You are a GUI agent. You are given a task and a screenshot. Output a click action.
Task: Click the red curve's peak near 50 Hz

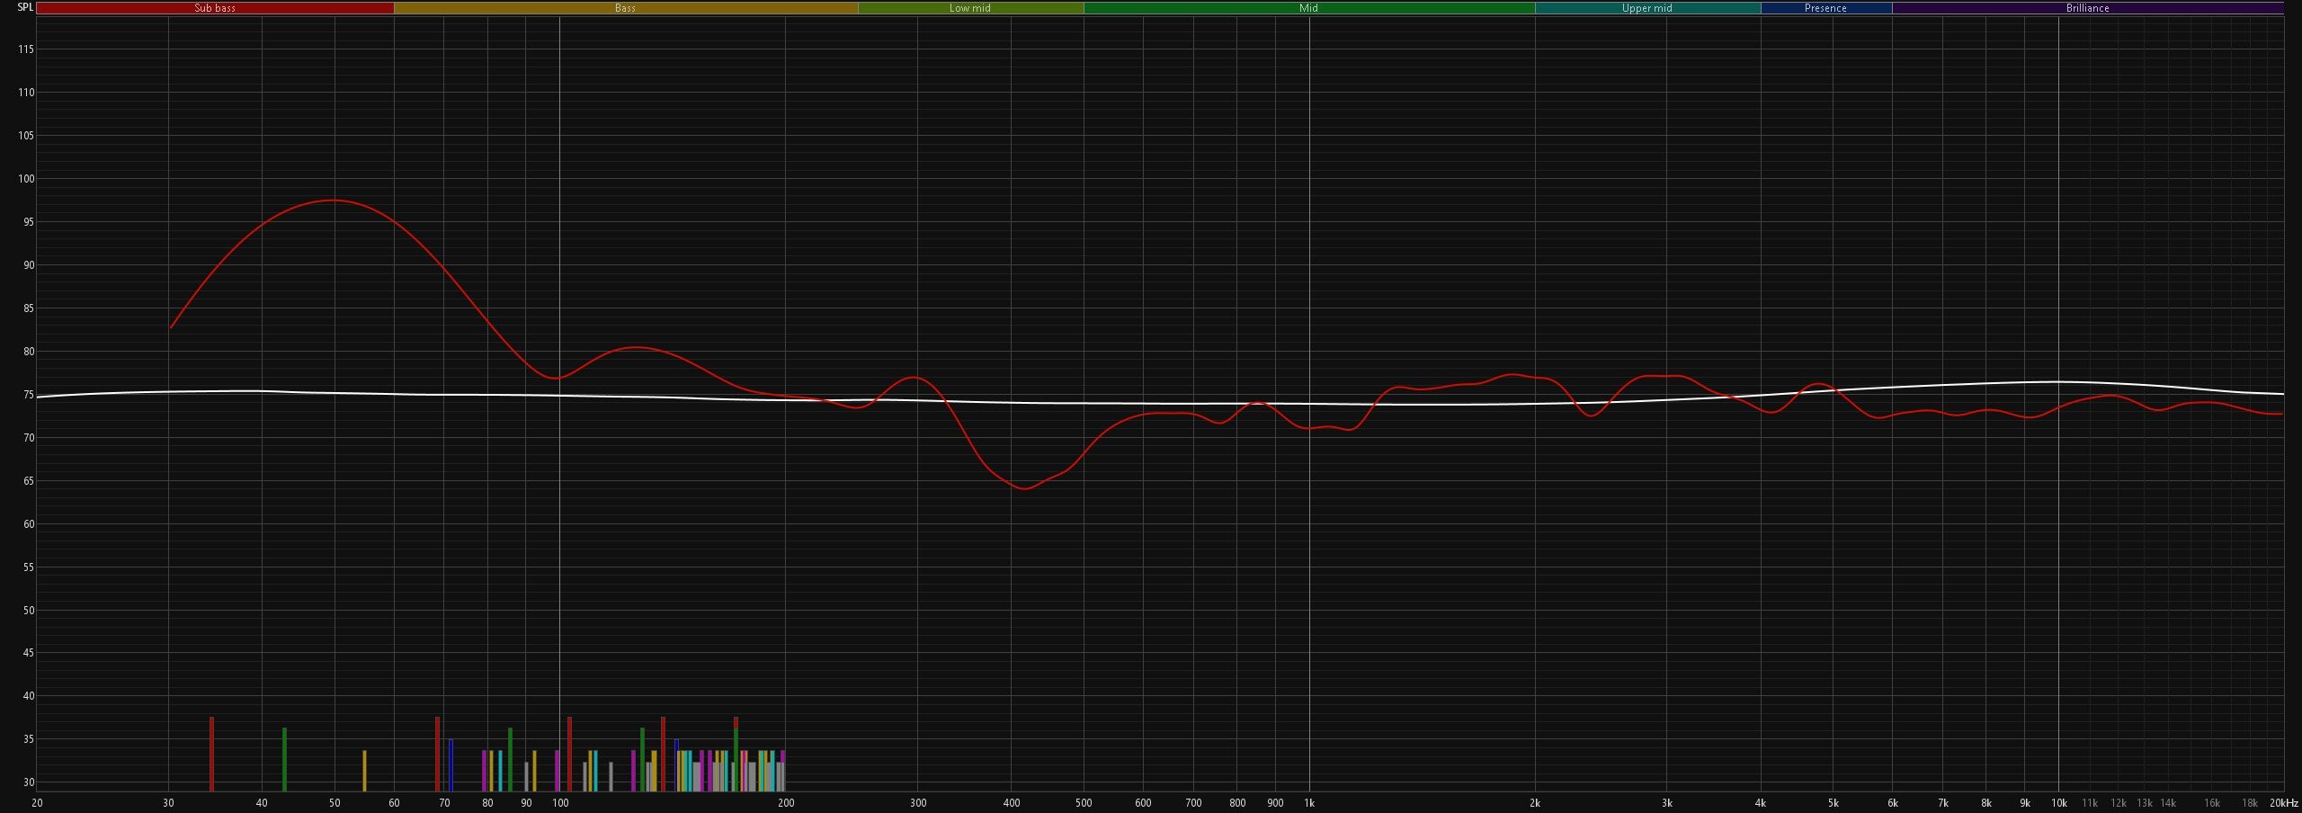coord(334,201)
